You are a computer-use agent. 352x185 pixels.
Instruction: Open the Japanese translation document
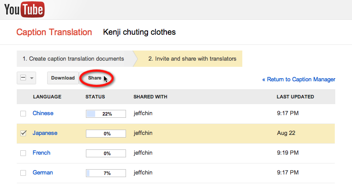click(45, 133)
